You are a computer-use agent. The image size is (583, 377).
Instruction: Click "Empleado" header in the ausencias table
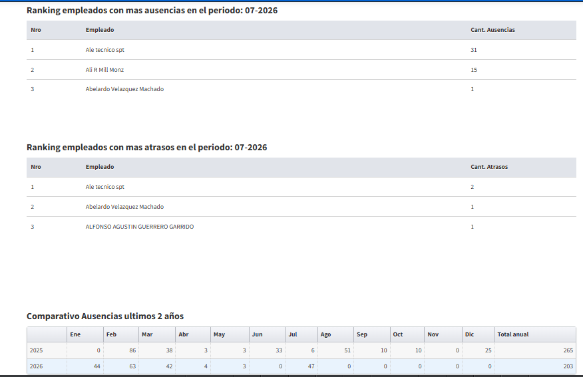[x=100, y=30]
